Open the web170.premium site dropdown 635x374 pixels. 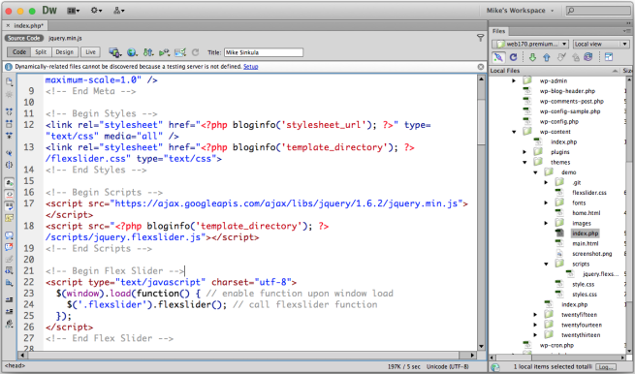[530, 44]
